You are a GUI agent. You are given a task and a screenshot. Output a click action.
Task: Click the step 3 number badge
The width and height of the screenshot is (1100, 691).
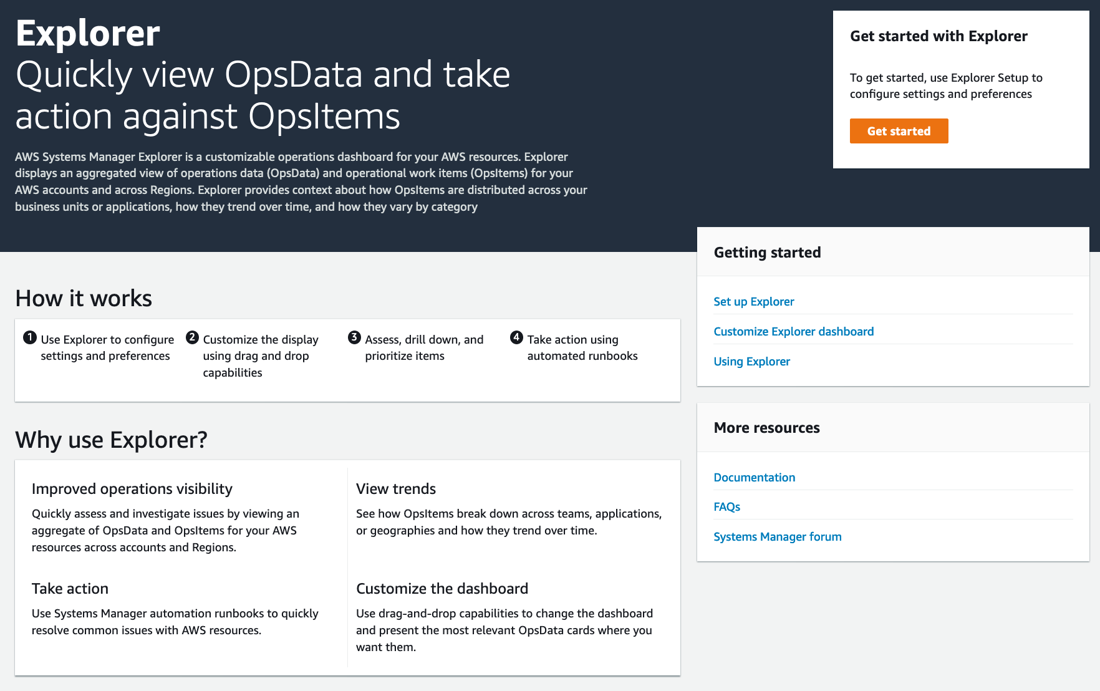pyautogui.click(x=354, y=338)
